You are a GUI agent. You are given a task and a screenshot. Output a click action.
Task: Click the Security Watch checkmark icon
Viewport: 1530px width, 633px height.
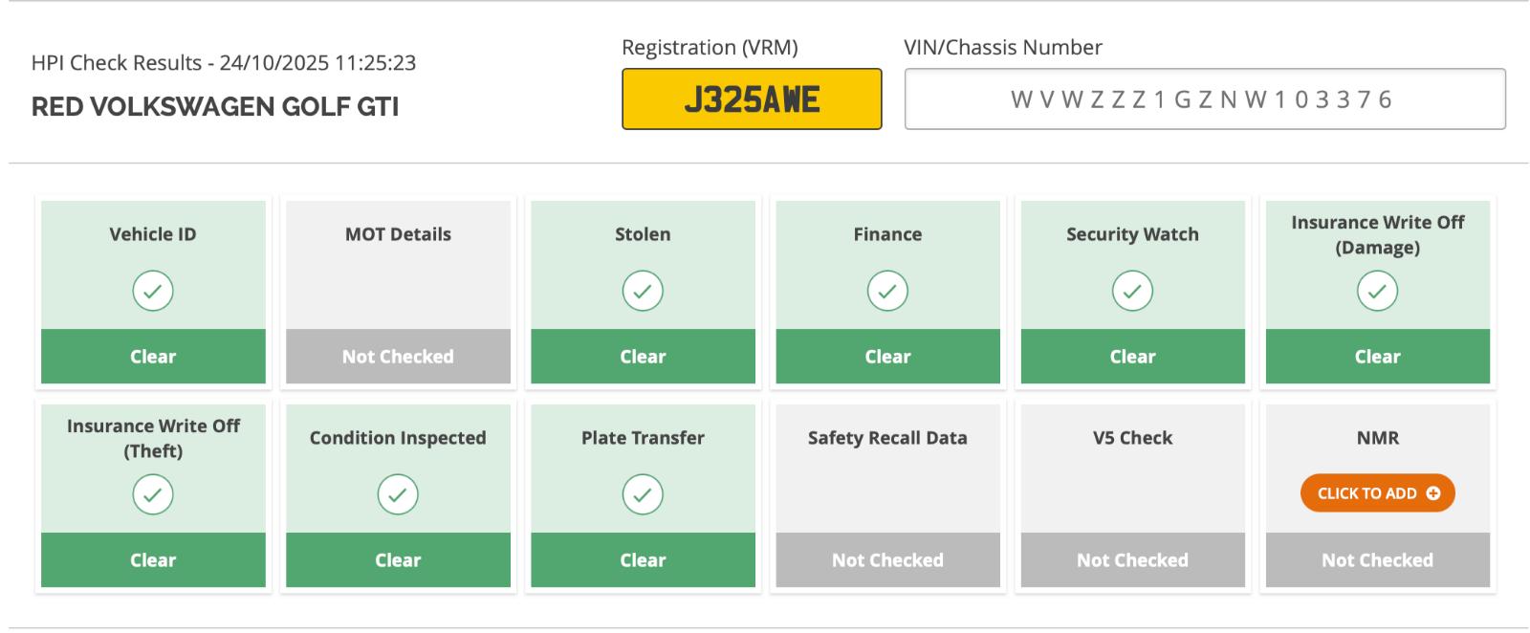coord(1132,291)
